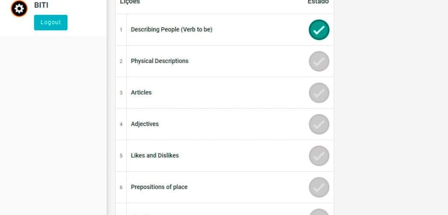
Task: Click the green completed checkmark for Describing People
Action: coord(319,30)
